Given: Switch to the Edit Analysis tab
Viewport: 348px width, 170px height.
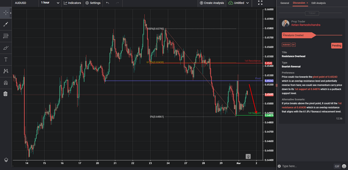Looking at the screenshot, I should point(318,3).
